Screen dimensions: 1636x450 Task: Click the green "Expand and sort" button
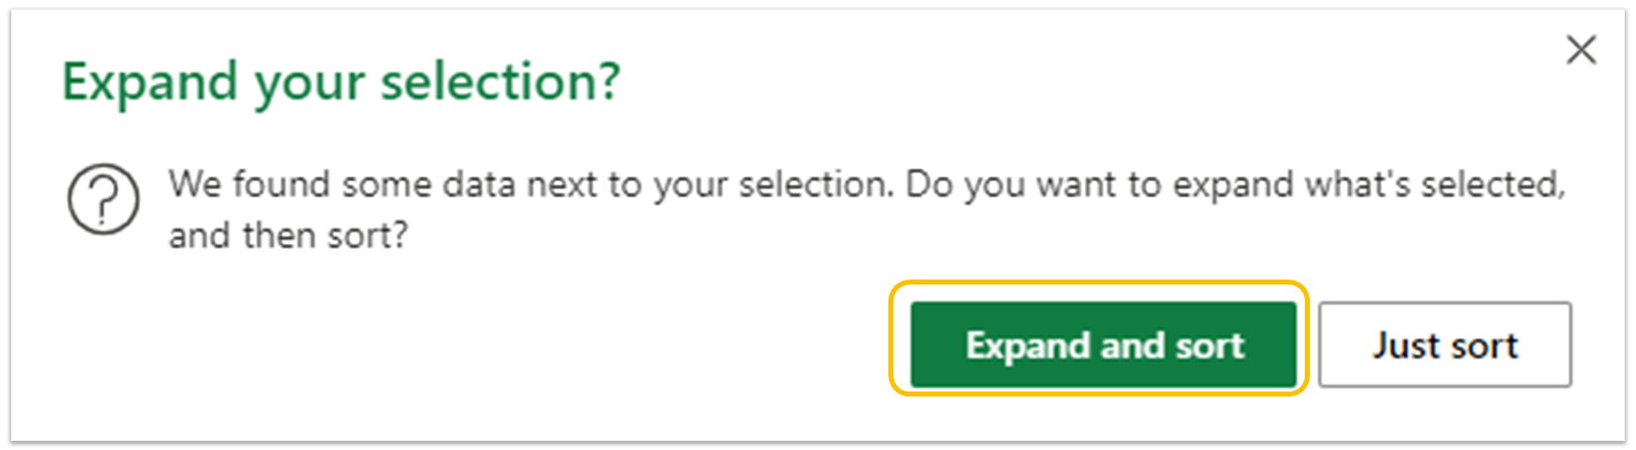point(1103,345)
